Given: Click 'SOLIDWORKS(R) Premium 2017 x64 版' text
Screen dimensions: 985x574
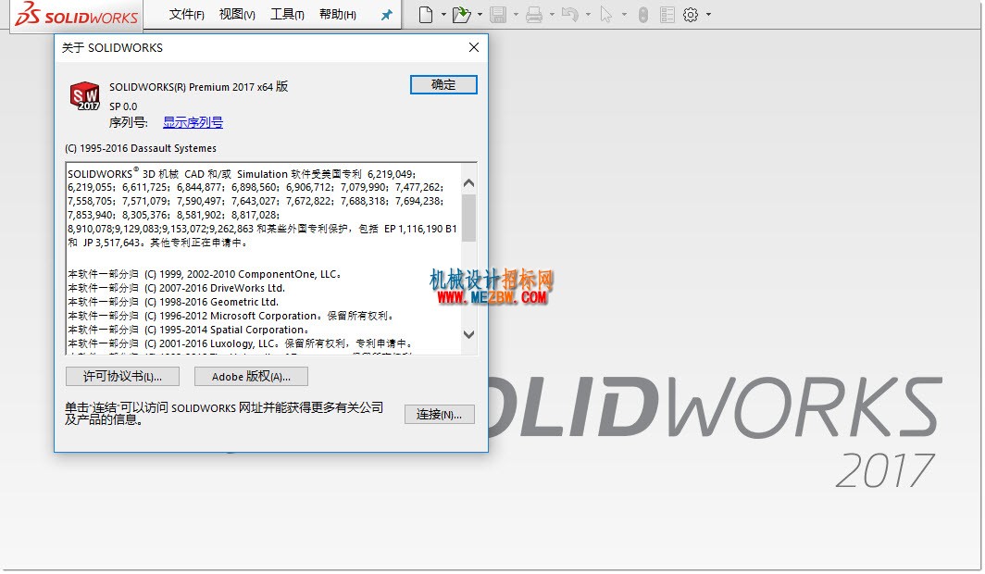Looking at the screenshot, I should [198, 87].
